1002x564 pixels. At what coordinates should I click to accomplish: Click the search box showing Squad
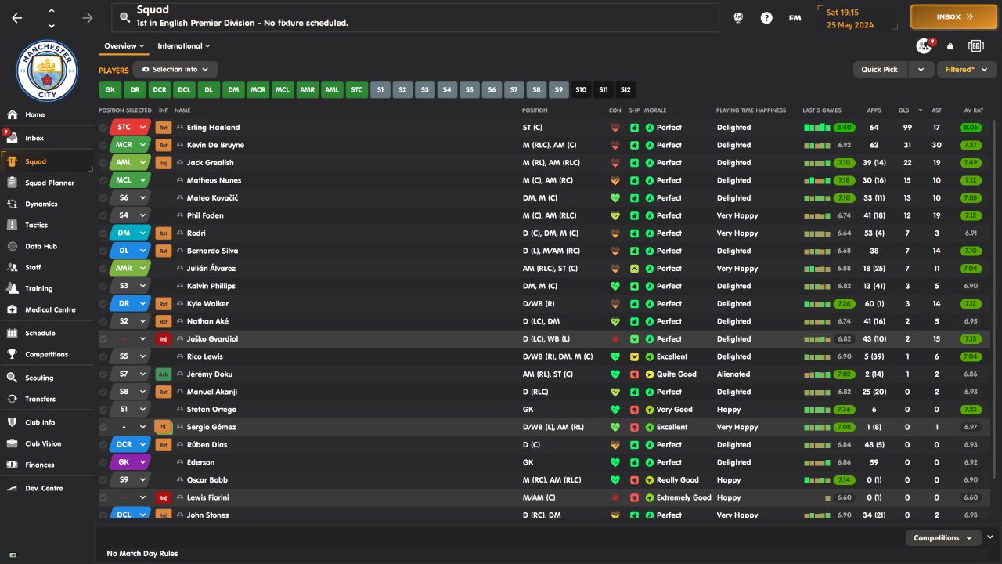(415, 16)
